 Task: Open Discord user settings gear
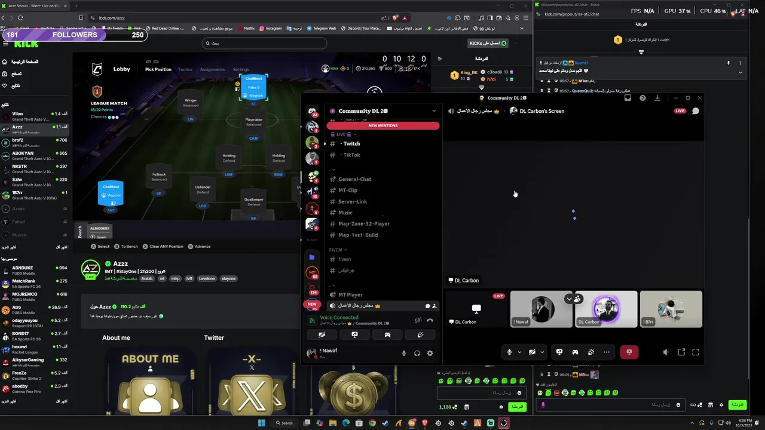pyautogui.click(x=430, y=353)
